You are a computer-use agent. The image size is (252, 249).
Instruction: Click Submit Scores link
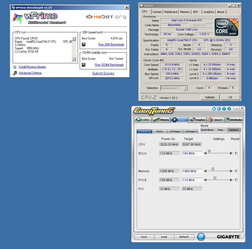(x=103, y=73)
